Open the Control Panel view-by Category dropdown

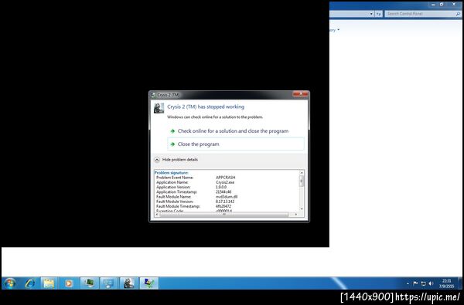click(x=335, y=30)
